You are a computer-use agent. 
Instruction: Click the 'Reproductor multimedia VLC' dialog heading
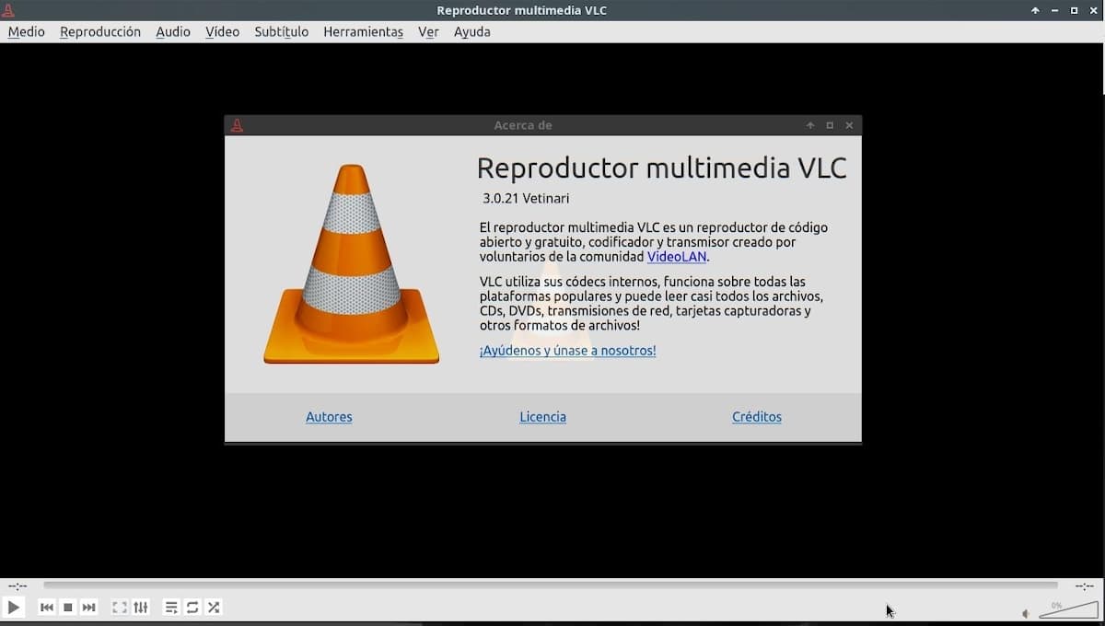tap(661, 168)
